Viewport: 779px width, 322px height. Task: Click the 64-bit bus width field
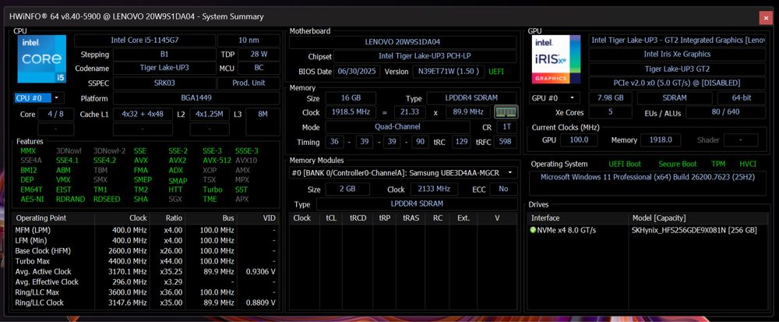tap(742, 98)
